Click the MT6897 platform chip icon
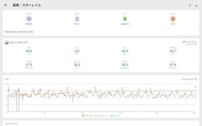The image size is (202, 126). coord(29,19)
